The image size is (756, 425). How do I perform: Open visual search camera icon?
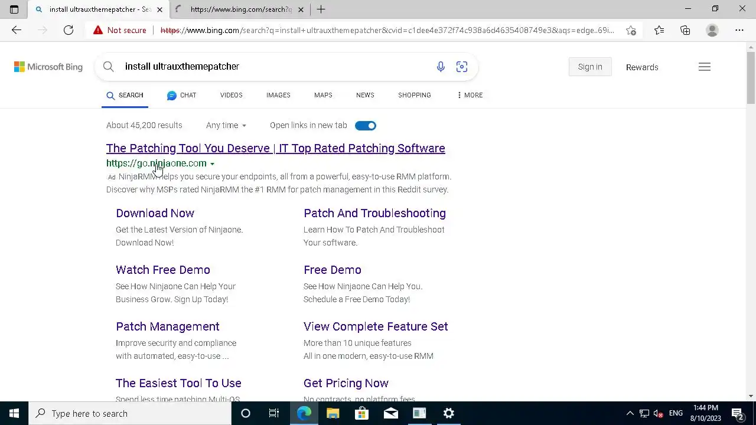(x=462, y=67)
